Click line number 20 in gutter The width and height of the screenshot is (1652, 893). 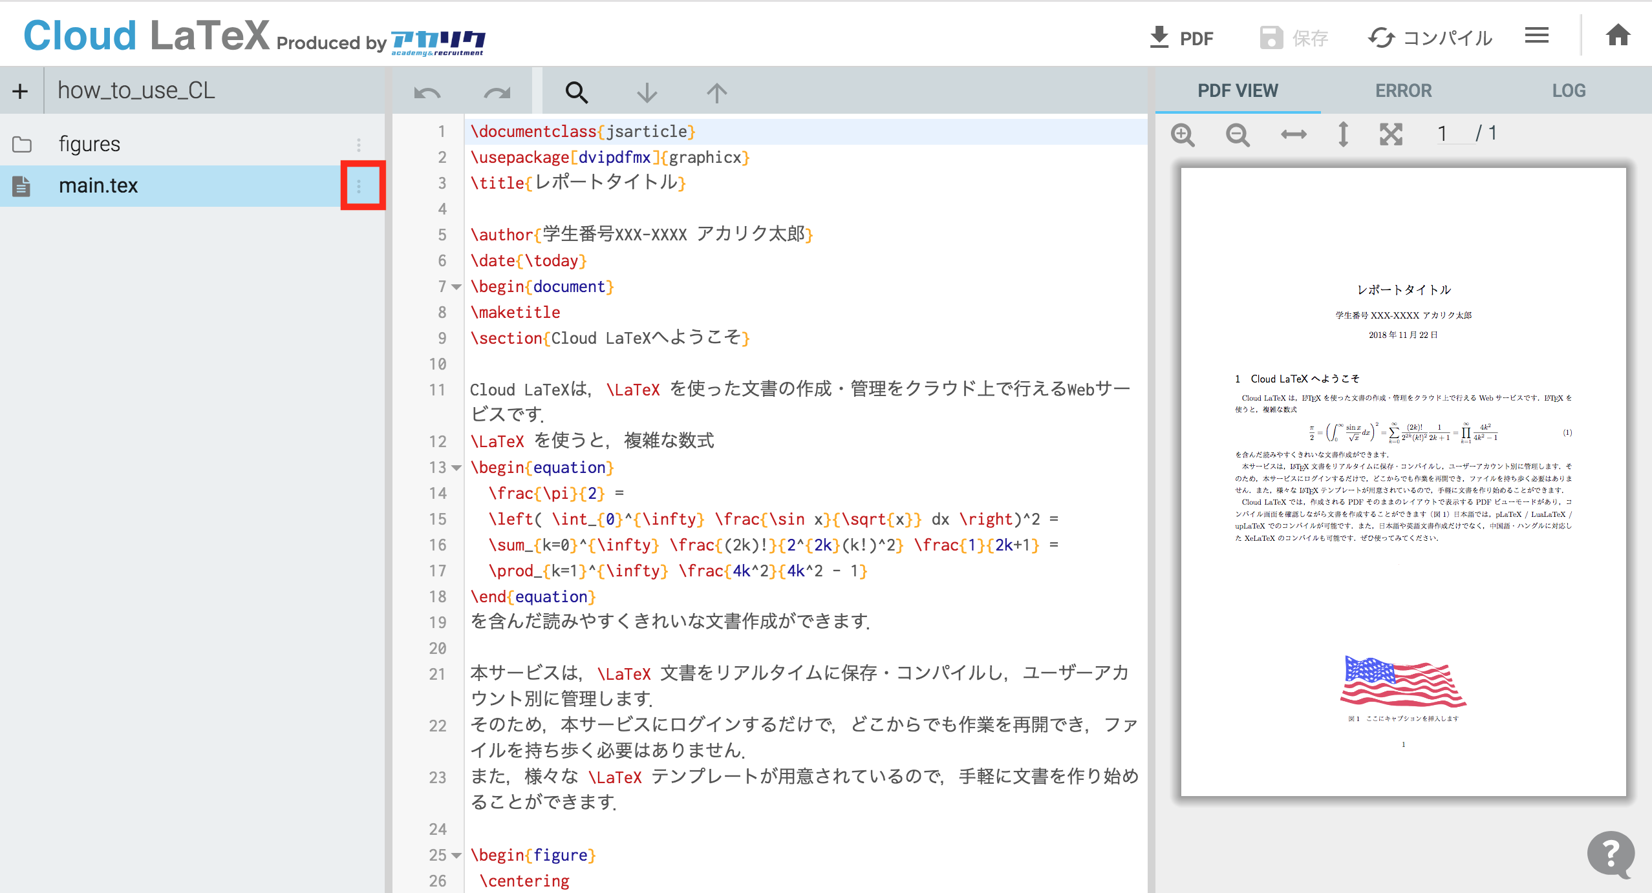[x=438, y=648]
